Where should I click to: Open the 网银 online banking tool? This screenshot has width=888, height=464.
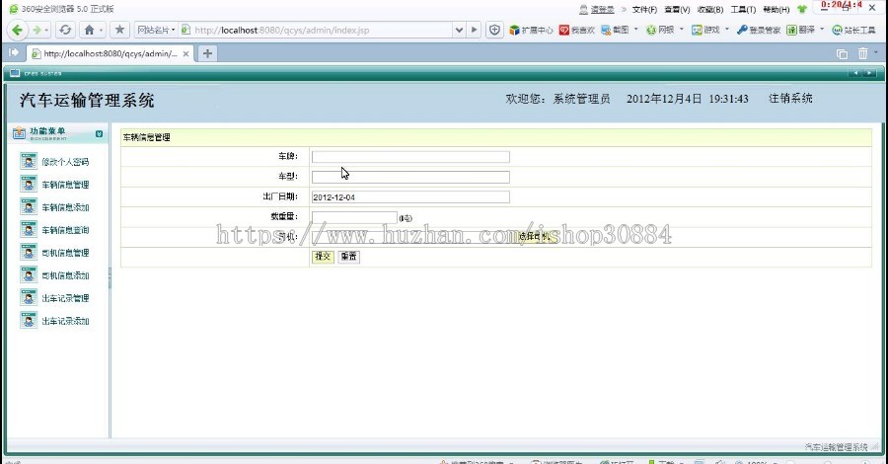660,30
